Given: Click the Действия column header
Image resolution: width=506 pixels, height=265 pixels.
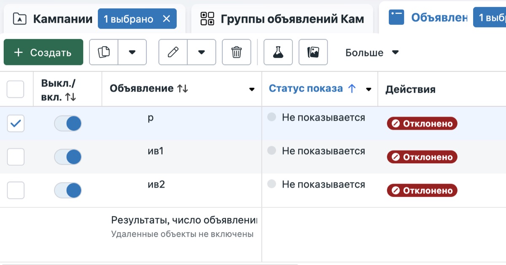Looking at the screenshot, I should coord(410,89).
